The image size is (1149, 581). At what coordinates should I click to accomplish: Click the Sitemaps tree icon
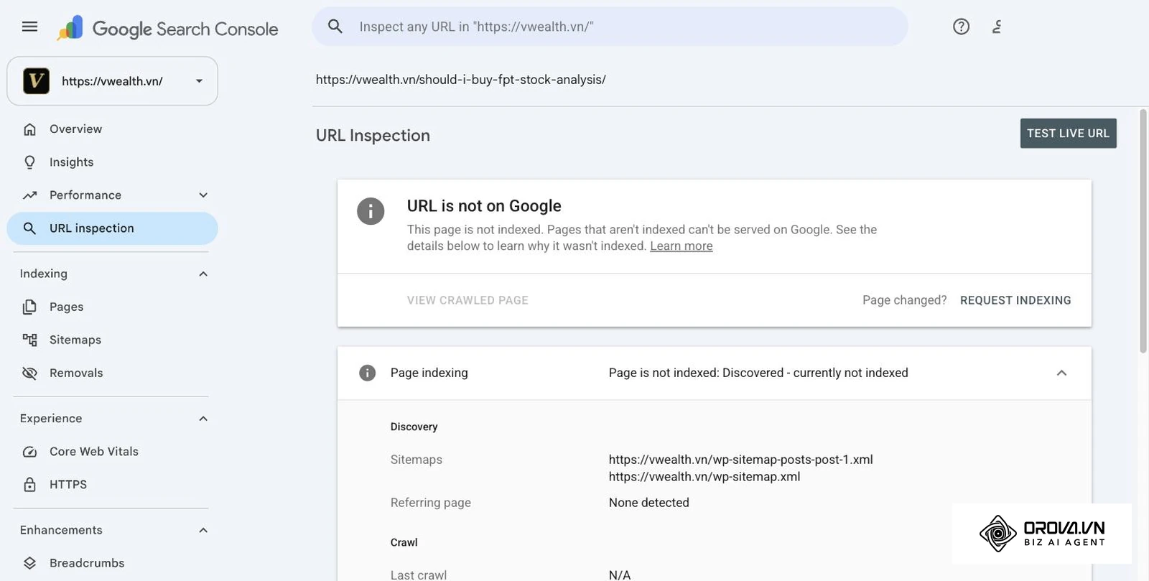pos(29,340)
